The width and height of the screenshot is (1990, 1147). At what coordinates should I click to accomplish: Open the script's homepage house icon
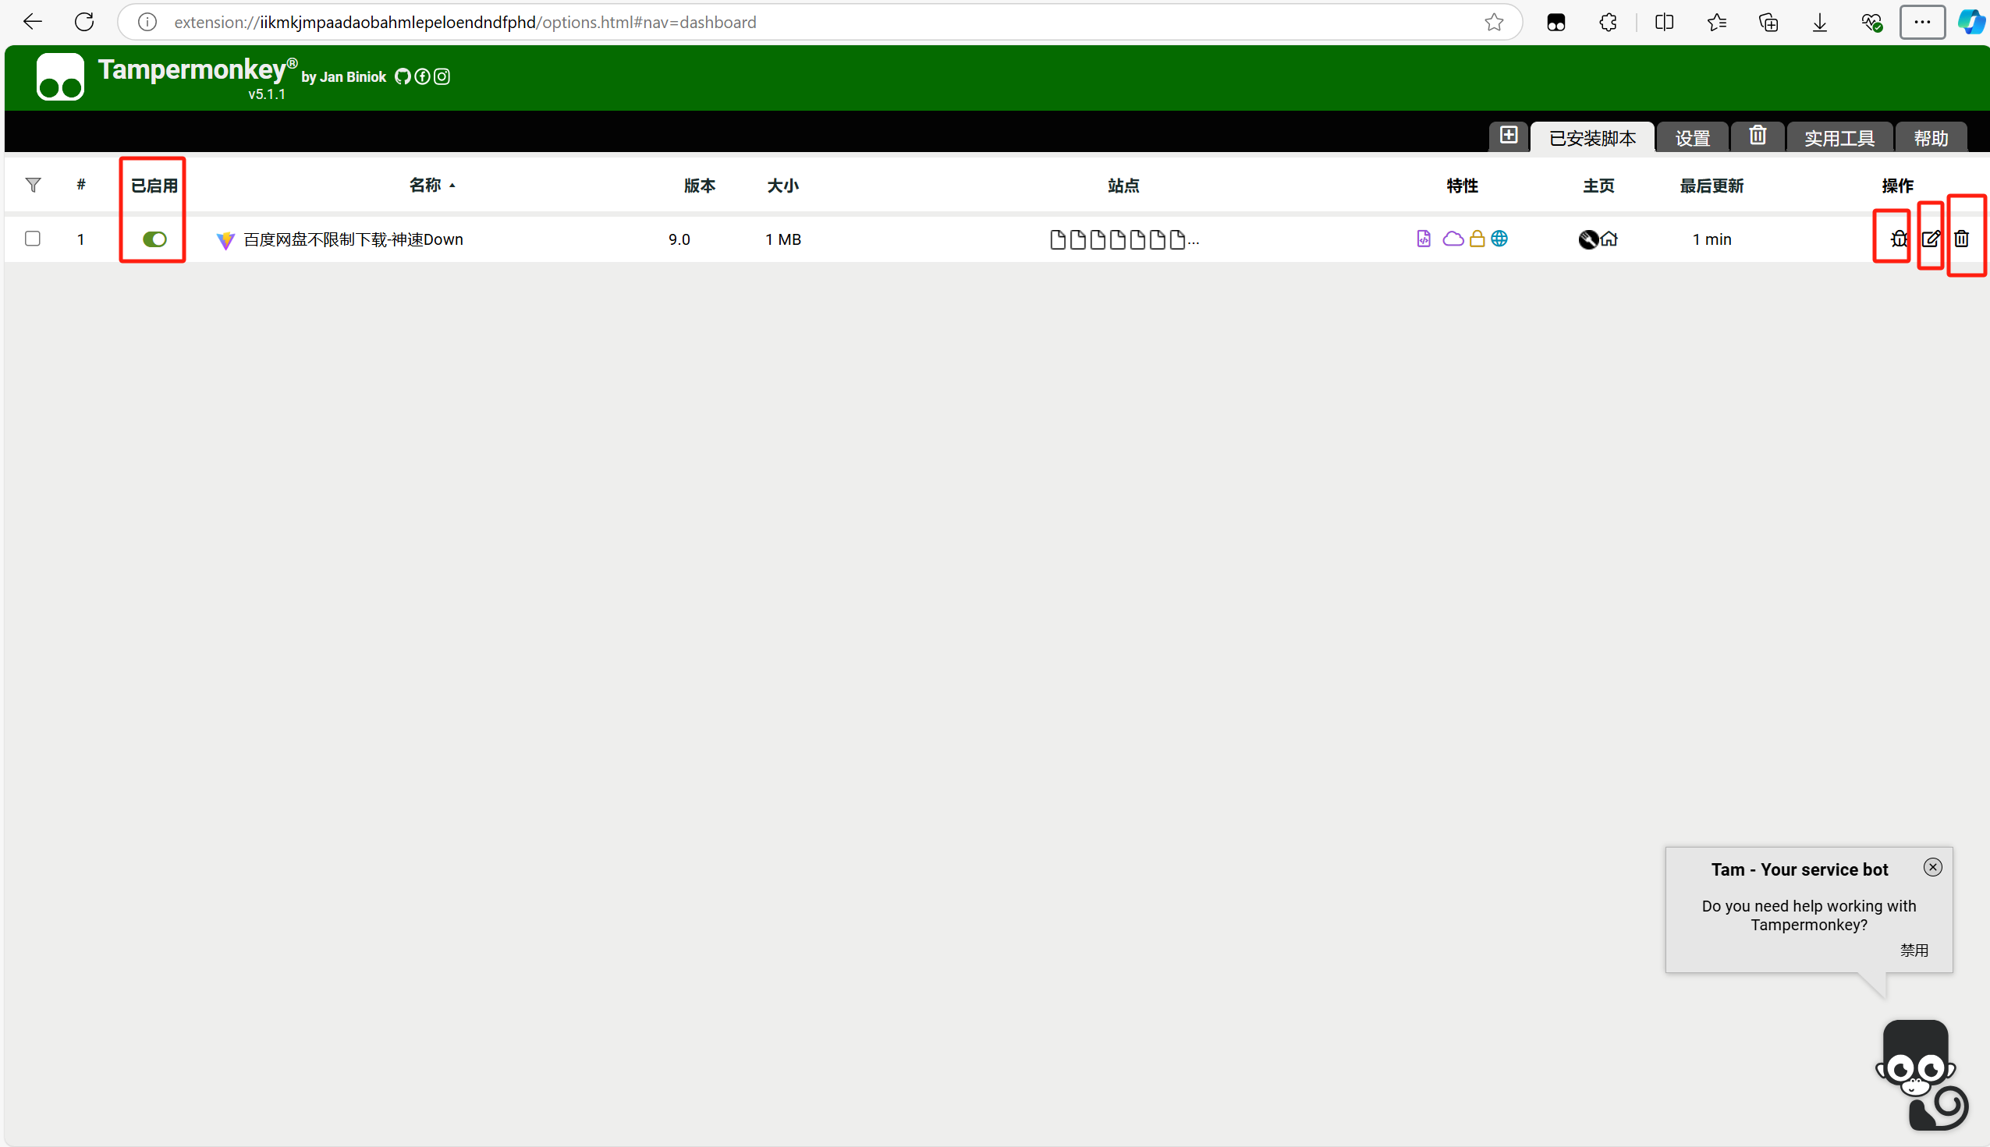point(1609,239)
